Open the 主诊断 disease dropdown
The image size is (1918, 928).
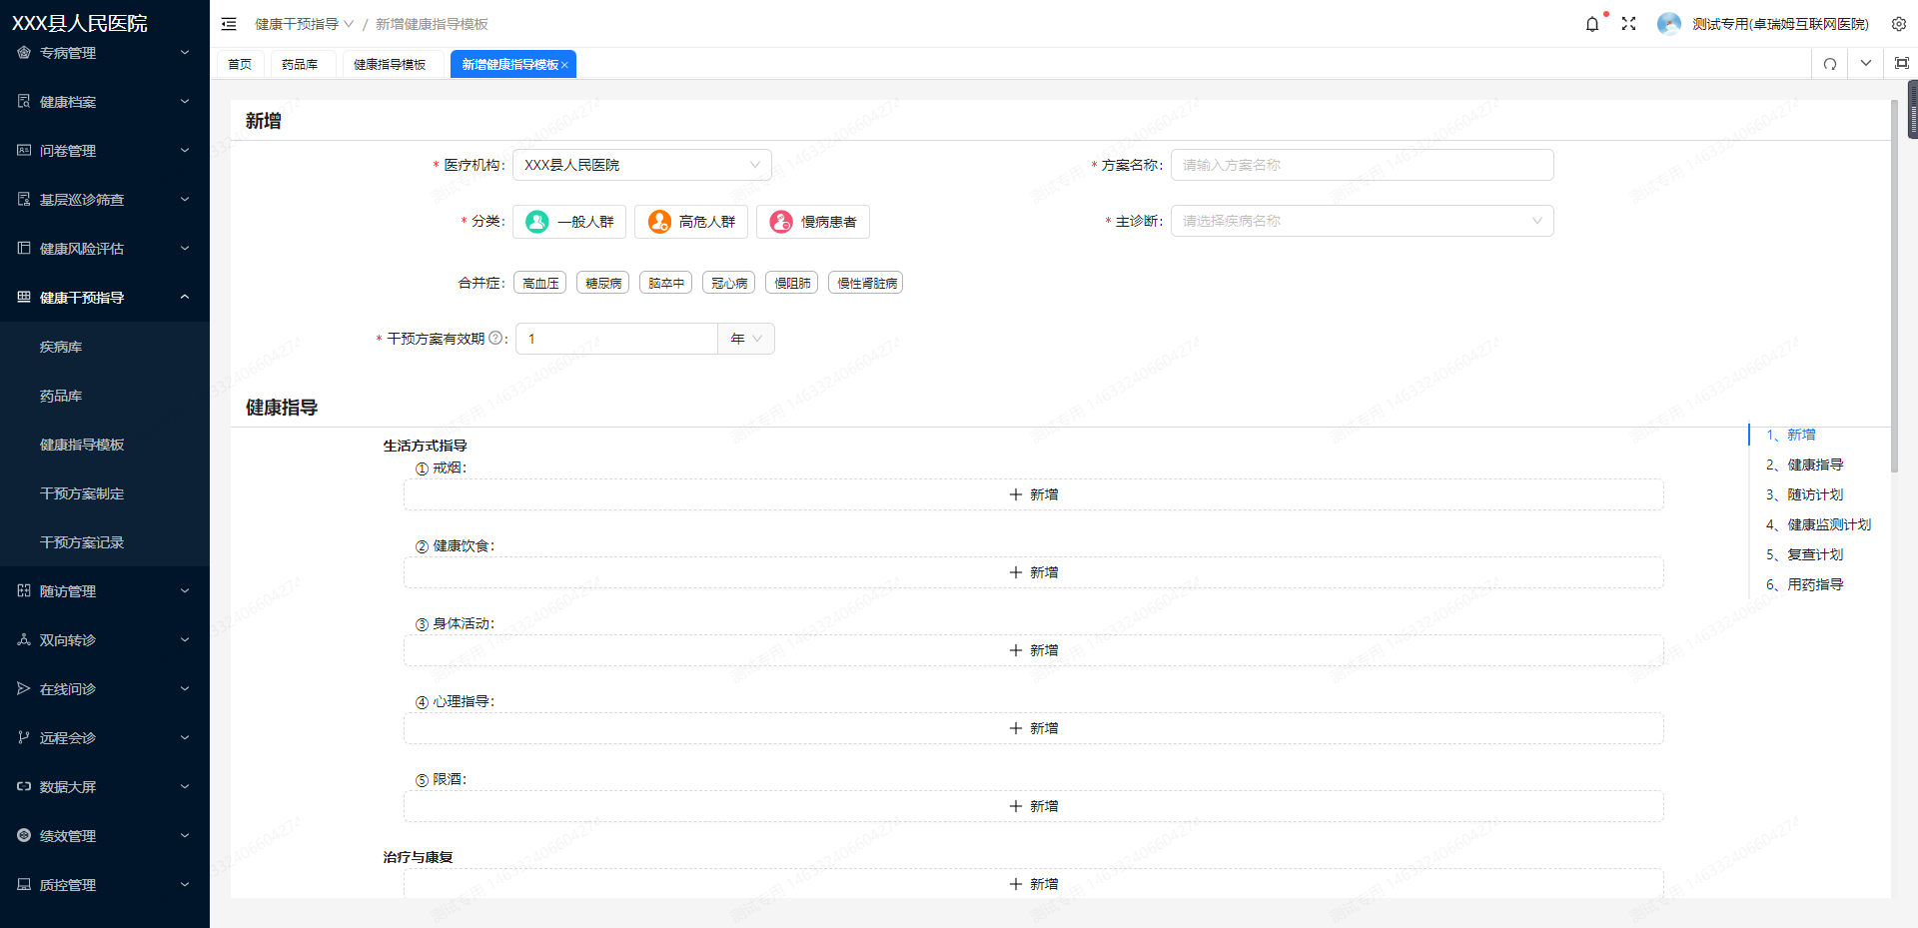1361,221
